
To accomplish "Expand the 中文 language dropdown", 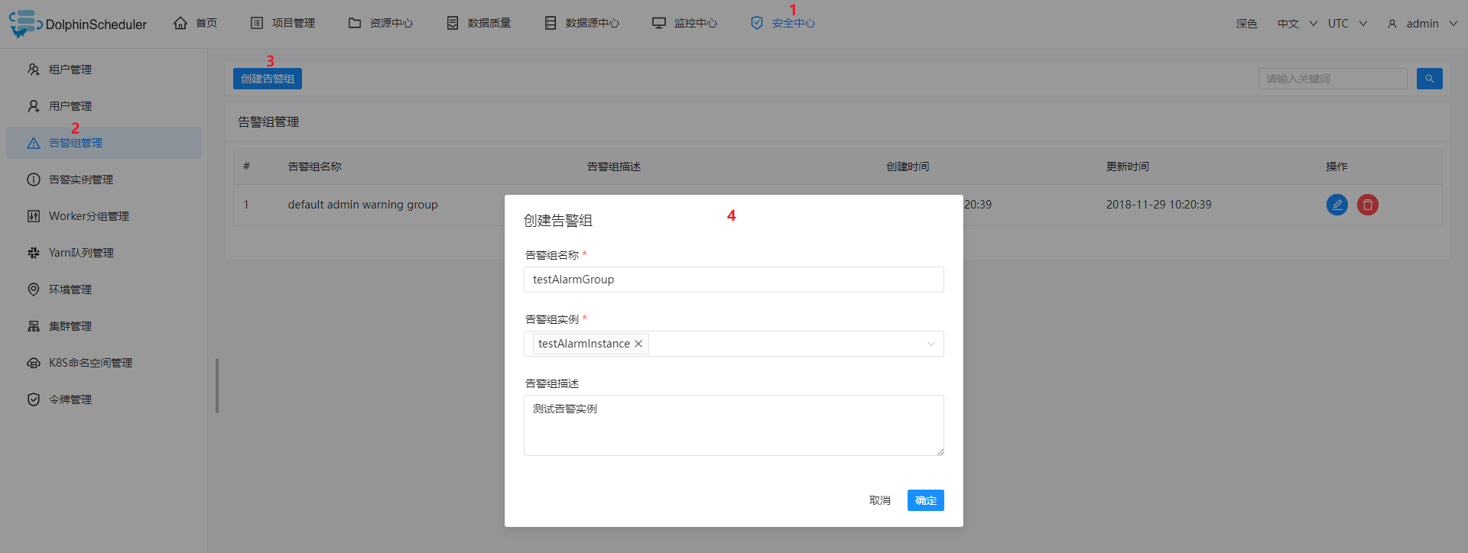I will (x=1297, y=24).
